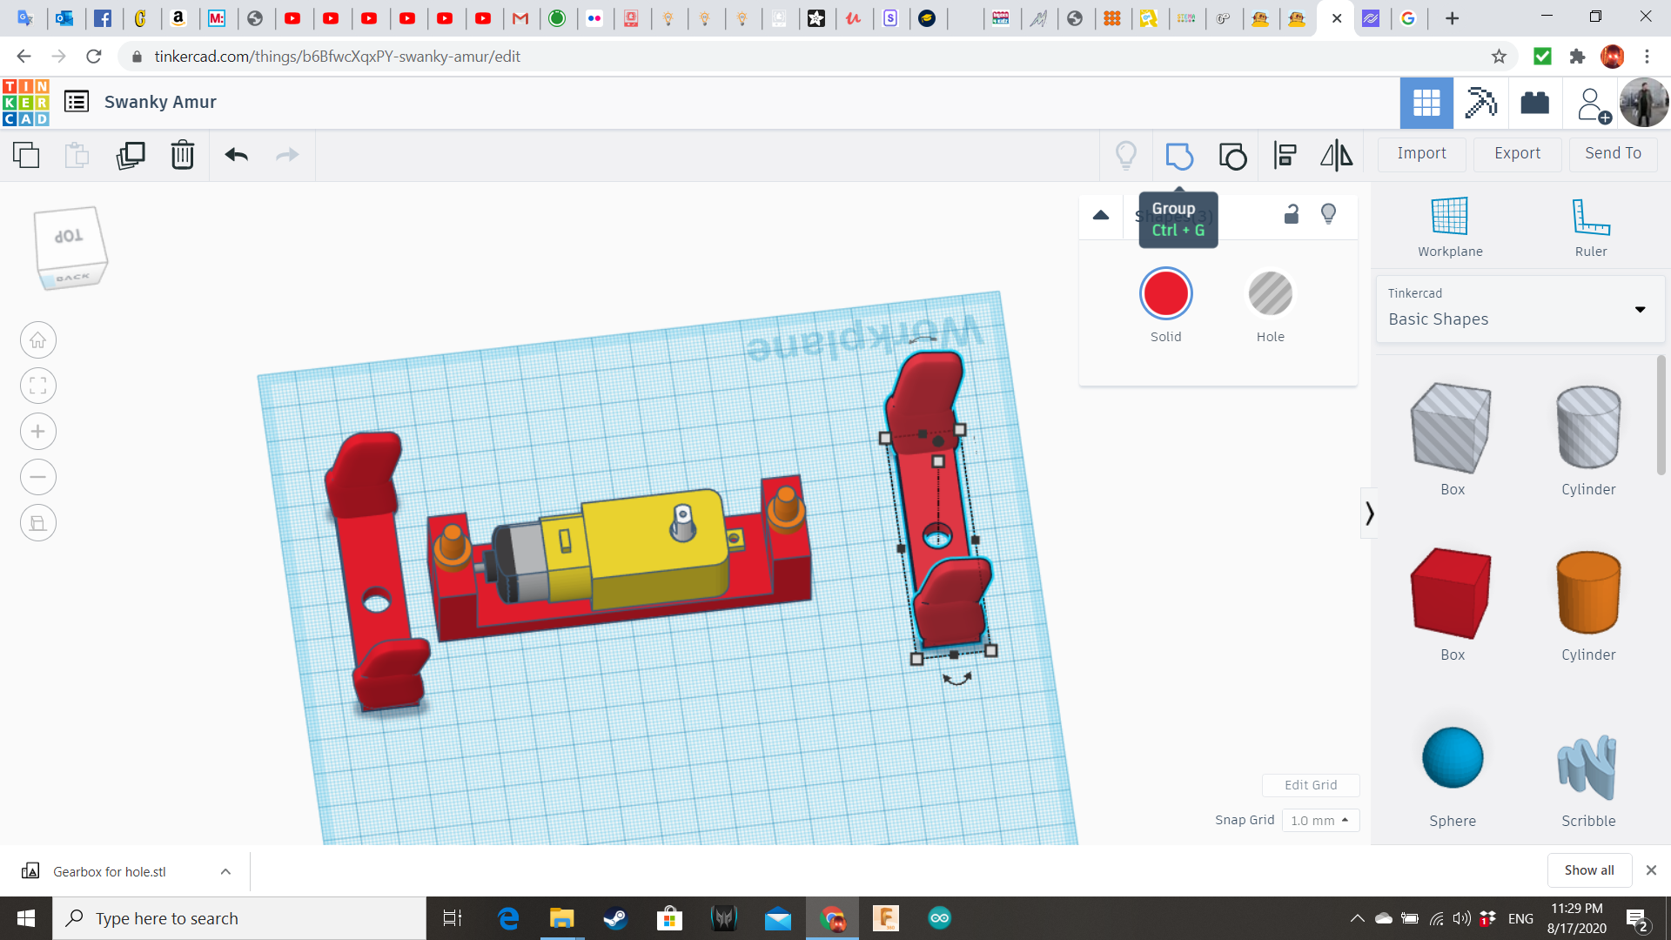The image size is (1671, 940).
Task: Select the Mirror tool
Action: point(1336,156)
